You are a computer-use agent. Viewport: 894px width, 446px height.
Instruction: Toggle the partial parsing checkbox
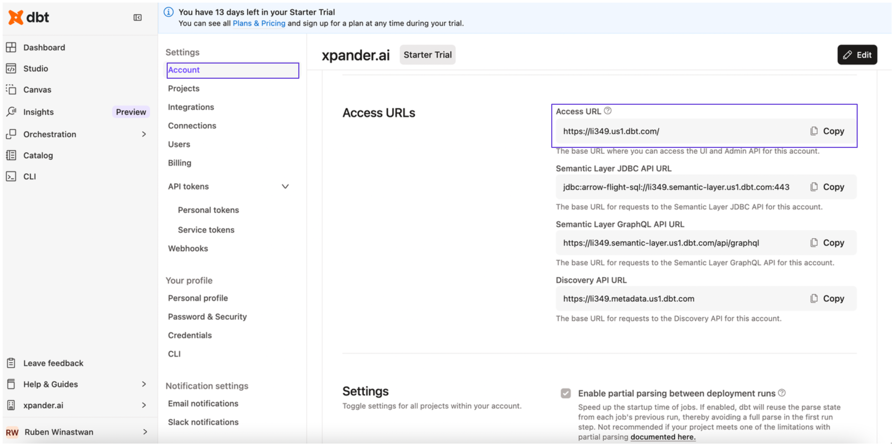coord(565,393)
